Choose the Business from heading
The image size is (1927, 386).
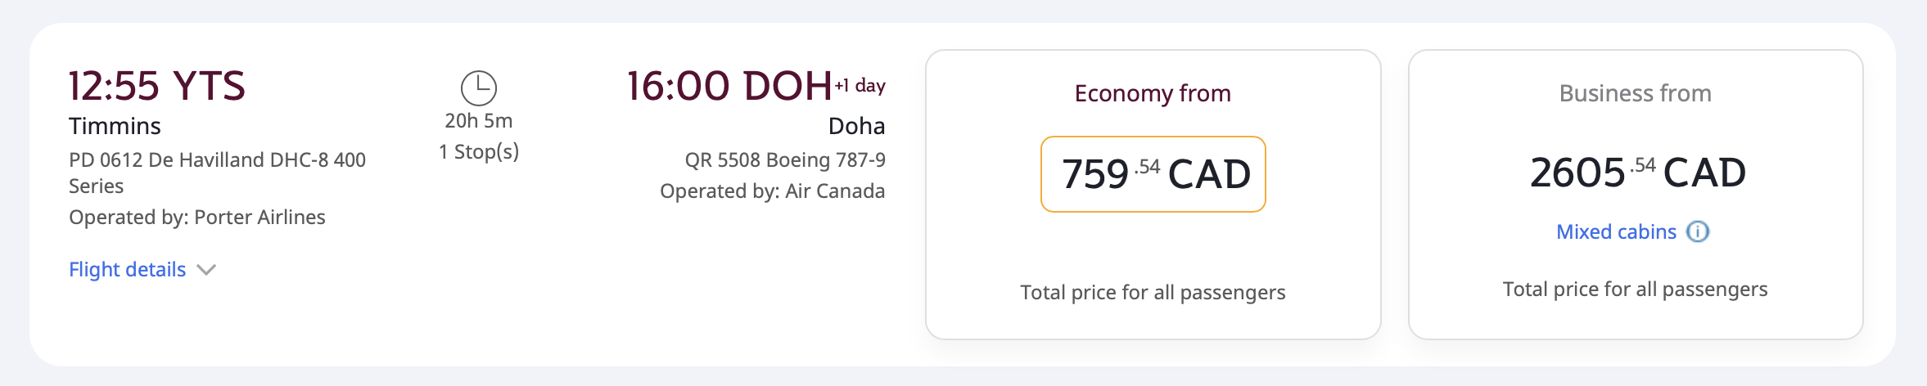1635,93
